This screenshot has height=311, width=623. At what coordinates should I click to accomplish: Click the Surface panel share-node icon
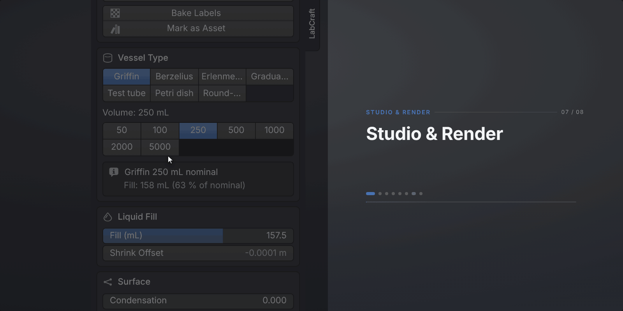click(108, 282)
